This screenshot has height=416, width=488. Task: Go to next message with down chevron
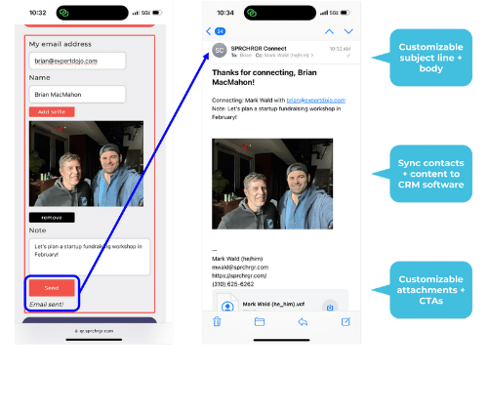point(348,31)
